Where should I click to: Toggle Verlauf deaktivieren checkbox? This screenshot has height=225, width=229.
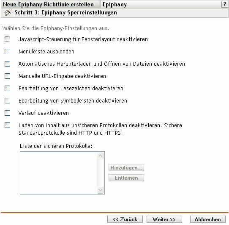pos(7,113)
